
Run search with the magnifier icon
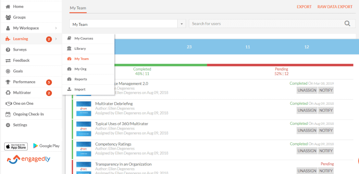347,24
